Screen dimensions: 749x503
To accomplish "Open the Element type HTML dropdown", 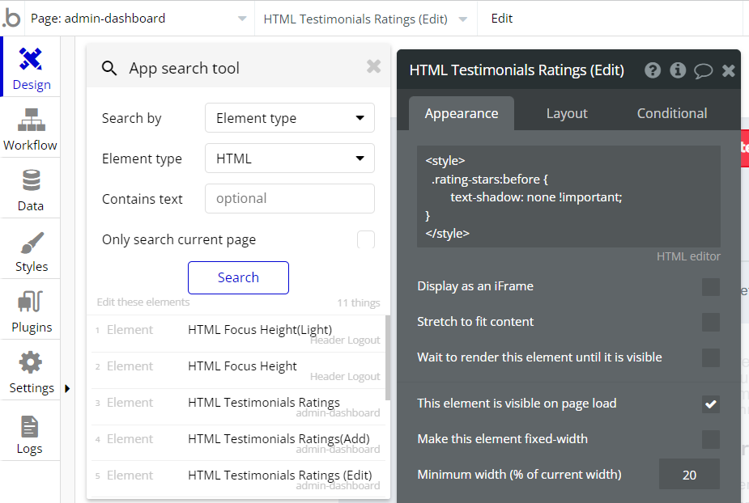I will (x=289, y=159).
